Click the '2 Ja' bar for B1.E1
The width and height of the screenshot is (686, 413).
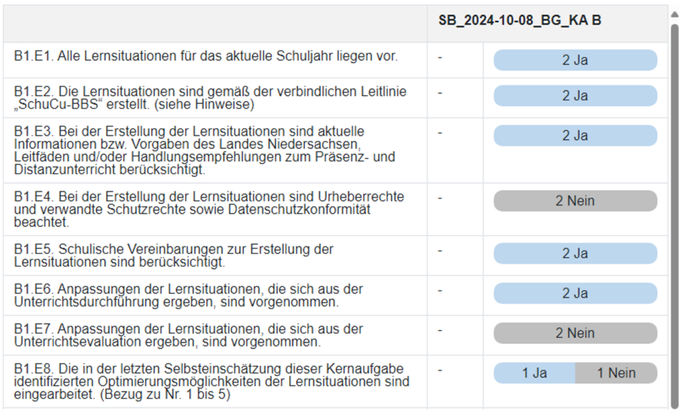click(x=575, y=60)
